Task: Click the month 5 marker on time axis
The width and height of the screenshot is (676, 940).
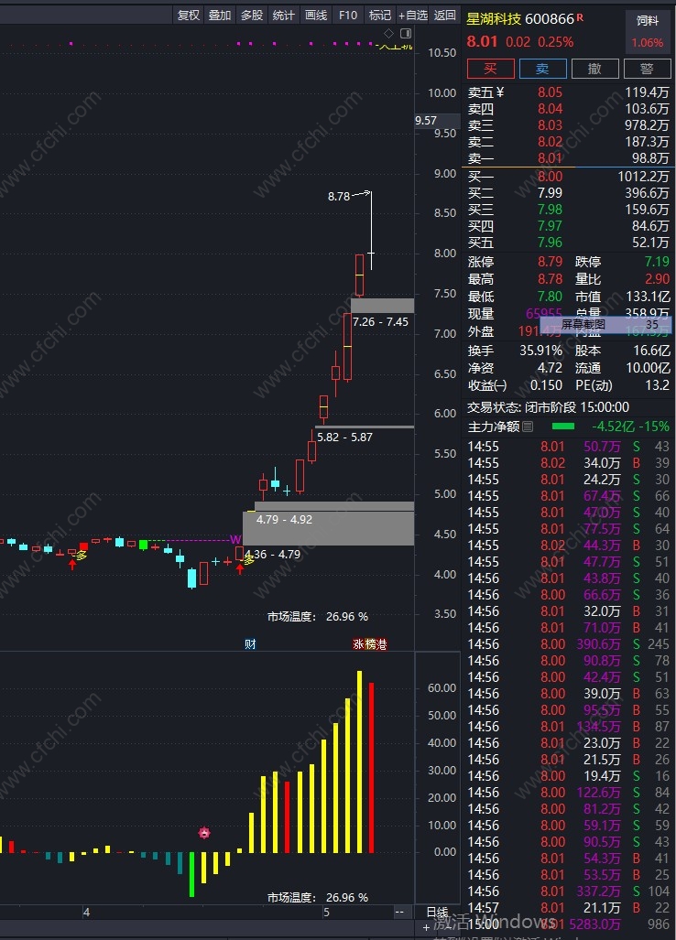Action: click(326, 912)
